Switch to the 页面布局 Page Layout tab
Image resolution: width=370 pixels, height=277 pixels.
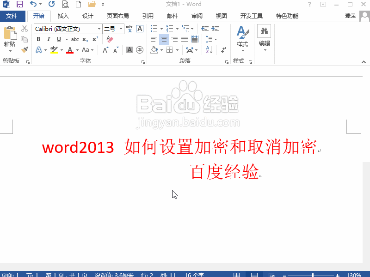pyautogui.click(x=118, y=16)
